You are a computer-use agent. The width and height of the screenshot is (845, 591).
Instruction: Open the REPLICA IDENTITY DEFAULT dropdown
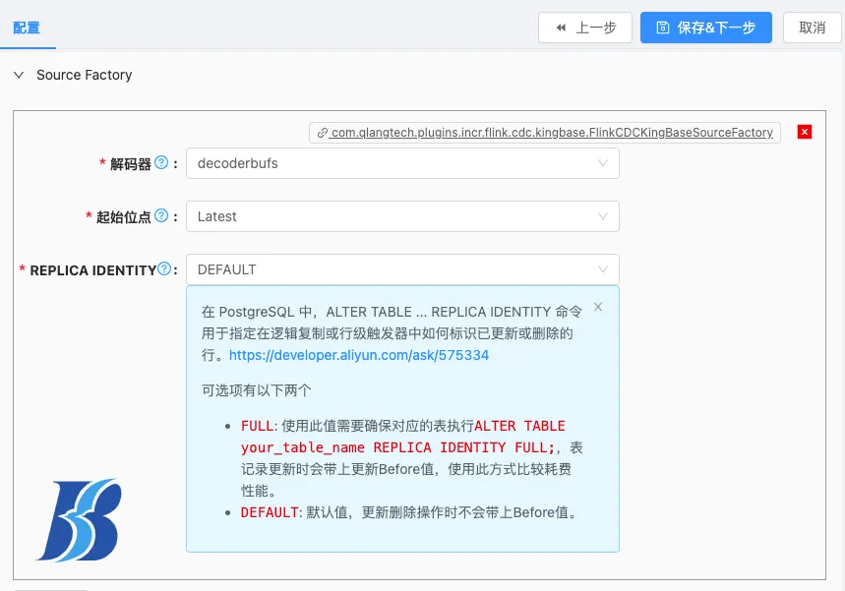pos(402,269)
